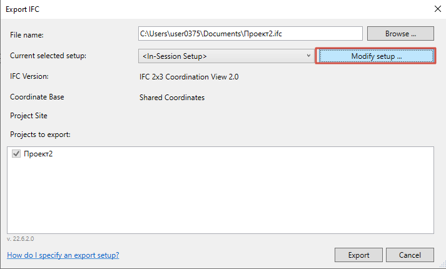Click the Project Site label
The width and height of the screenshot is (446, 269).
pos(29,116)
